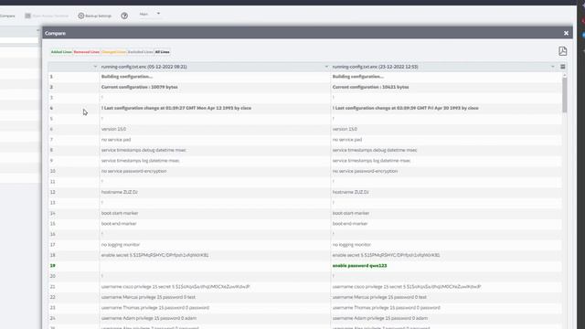Click left 'no service pad' line
Screen dimensions: 585x329
[x=116, y=140]
